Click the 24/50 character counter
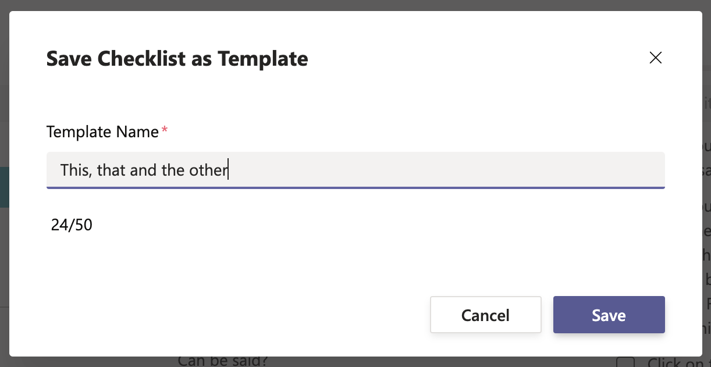 click(x=71, y=225)
